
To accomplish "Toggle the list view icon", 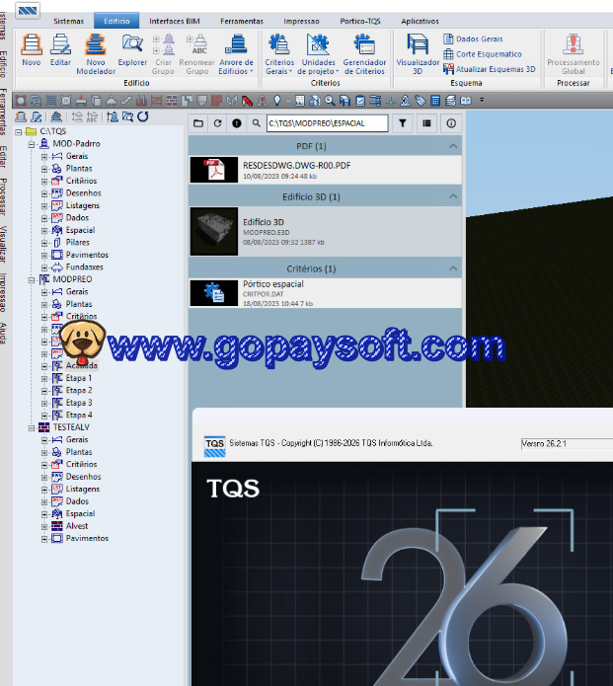I will (x=426, y=123).
